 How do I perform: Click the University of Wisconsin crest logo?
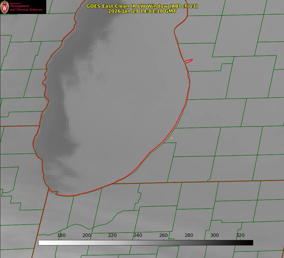pos(5,7)
